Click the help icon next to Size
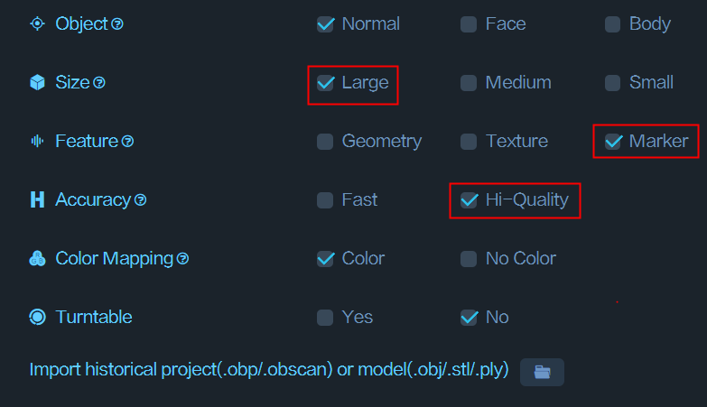 [99, 82]
